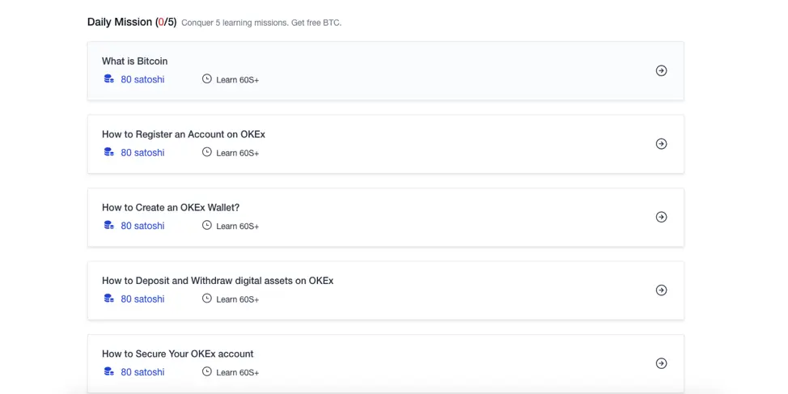Click 80 satoshi reward under Secure Your OKEx account
Screen dimensions: 788x394
tap(142, 372)
